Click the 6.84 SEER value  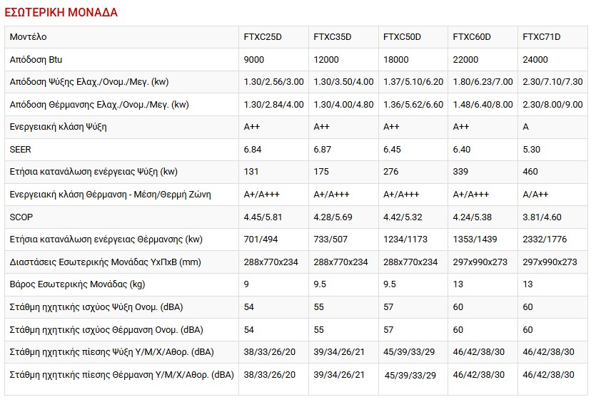pos(253,149)
